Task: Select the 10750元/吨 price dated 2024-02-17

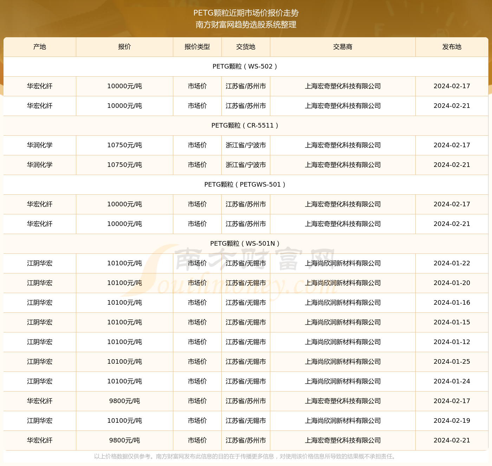Action: tap(125, 145)
